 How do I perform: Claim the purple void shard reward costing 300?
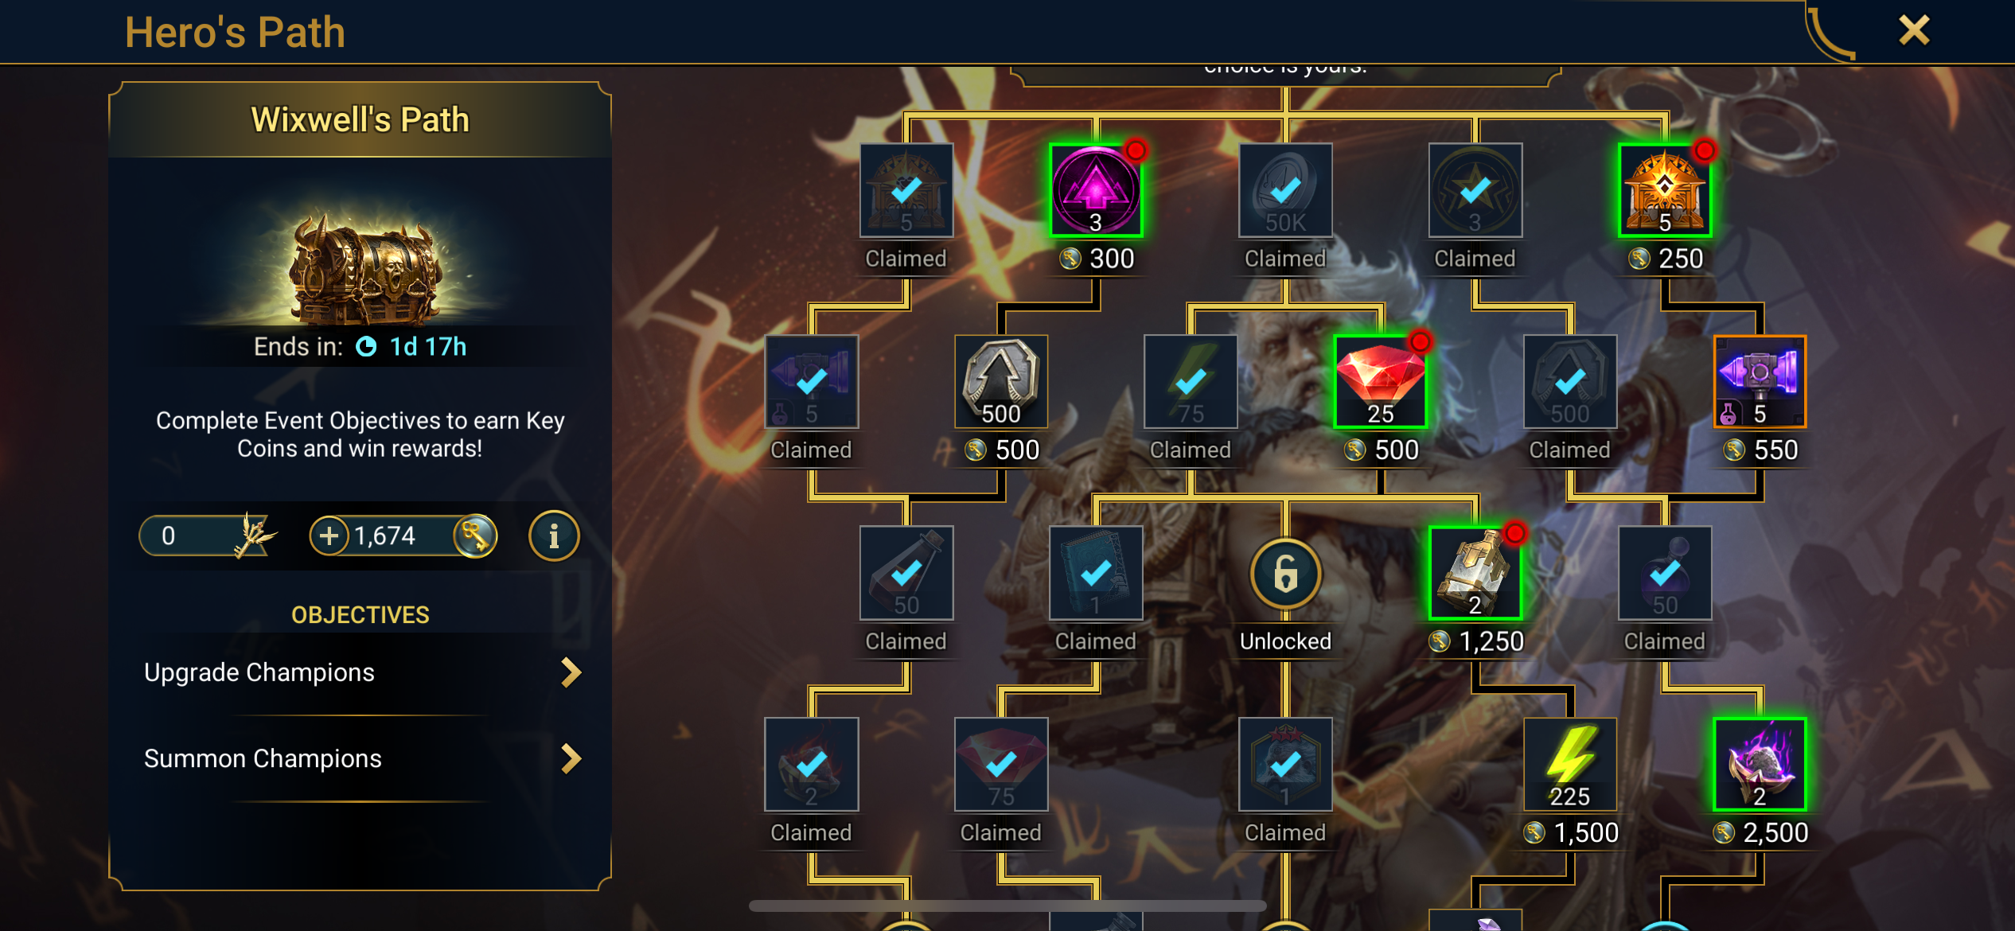[x=1096, y=191]
